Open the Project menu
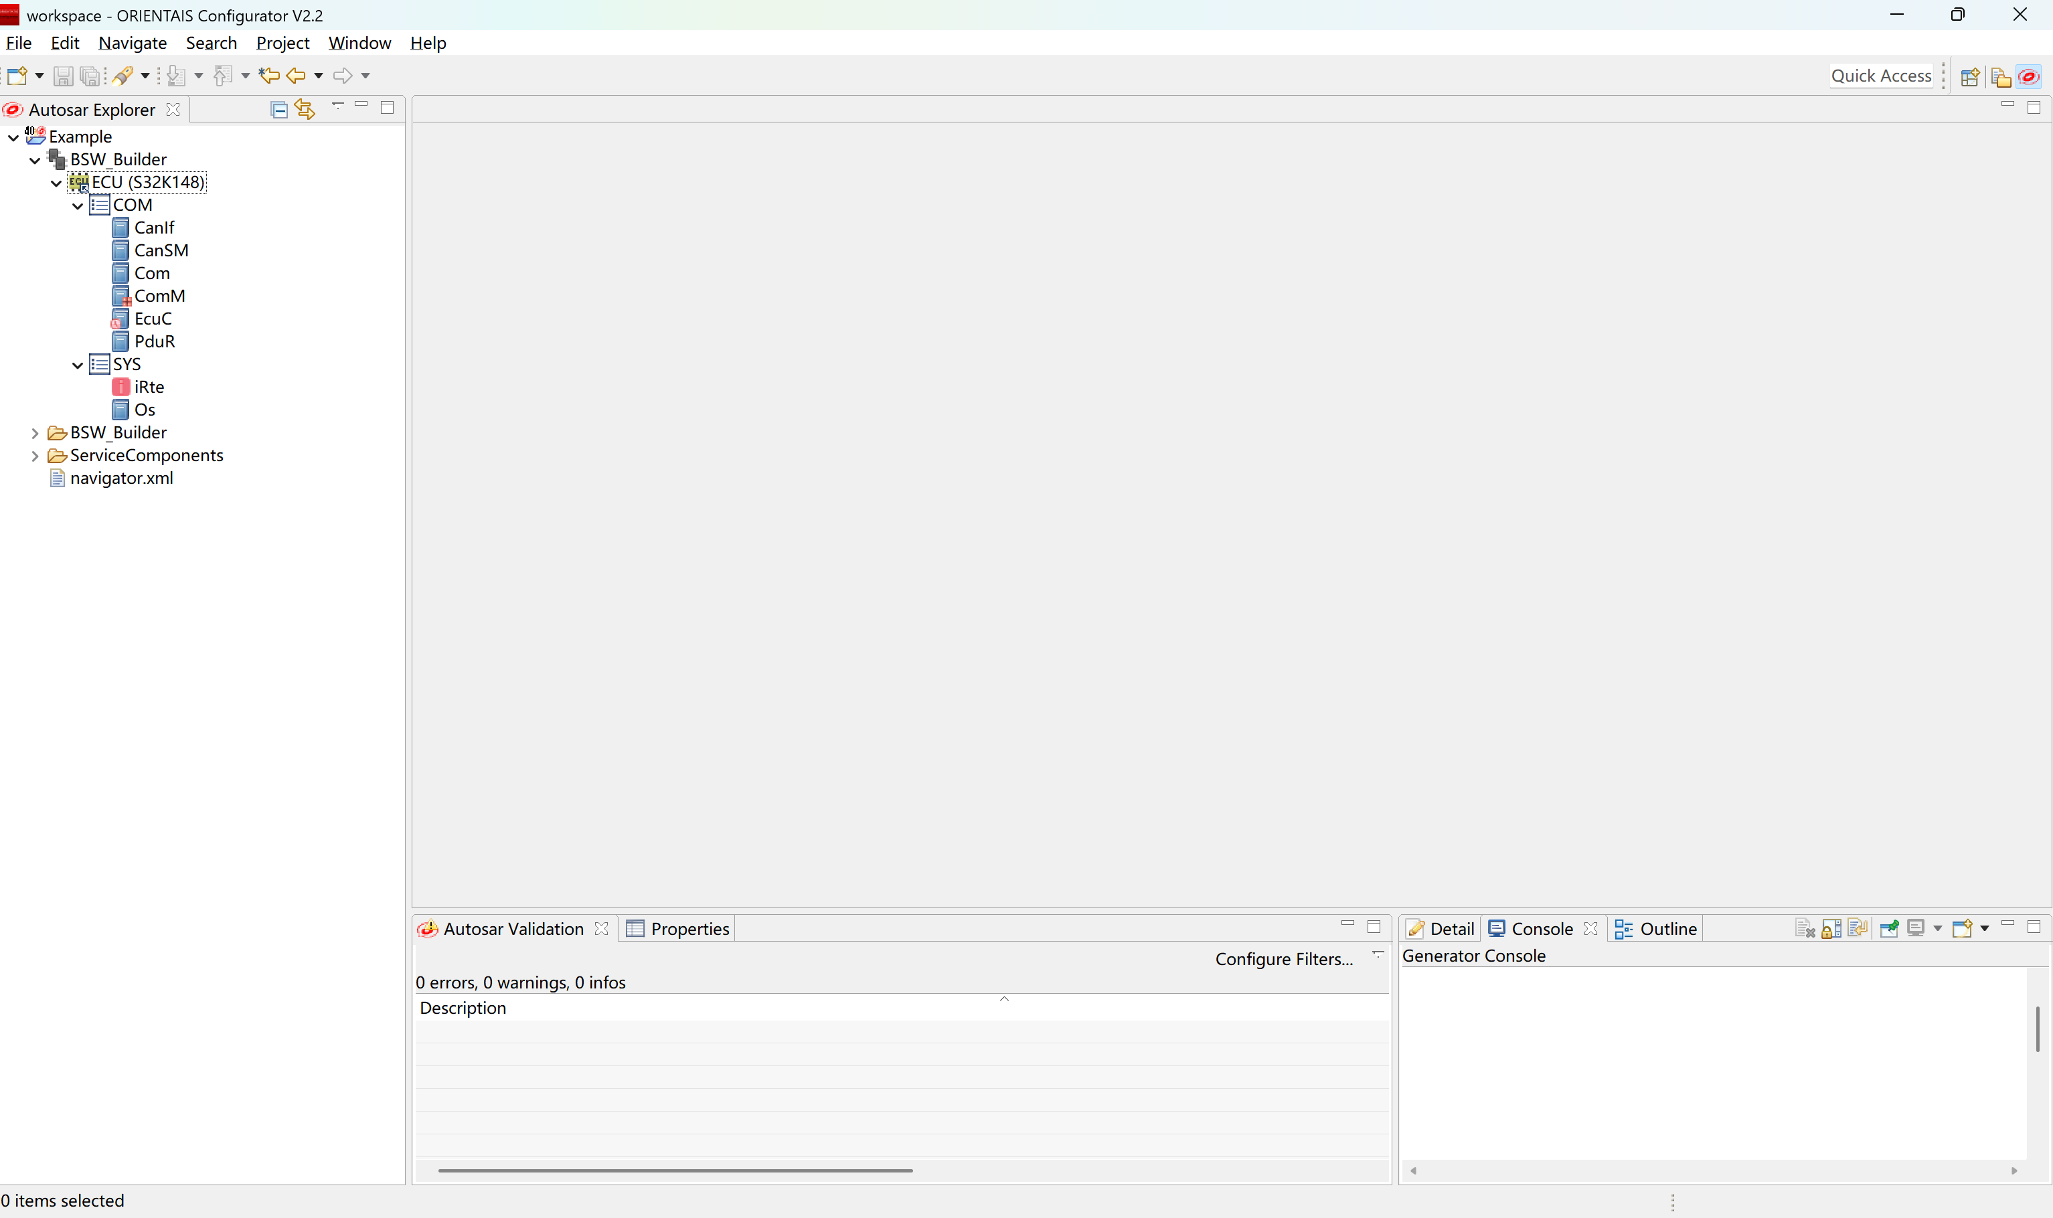Viewport: 2053px width, 1218px height. tap(282, 43)
